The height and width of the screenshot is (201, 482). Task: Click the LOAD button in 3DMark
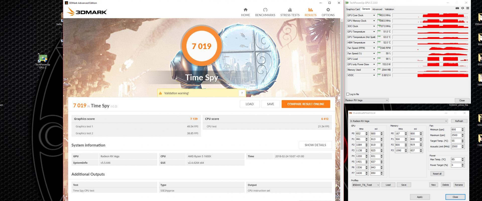point(250,104)
